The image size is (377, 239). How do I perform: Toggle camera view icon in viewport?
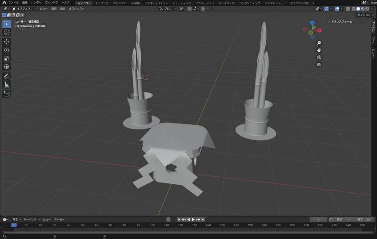point(319,57)
